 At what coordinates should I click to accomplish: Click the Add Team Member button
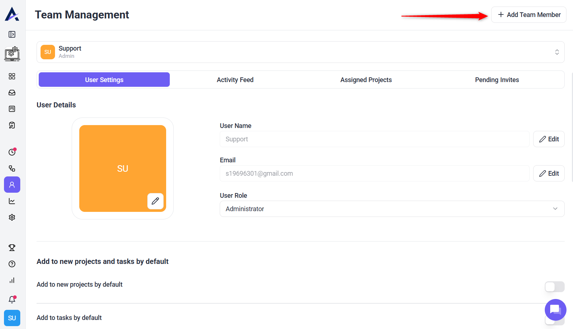coord(529,15)
